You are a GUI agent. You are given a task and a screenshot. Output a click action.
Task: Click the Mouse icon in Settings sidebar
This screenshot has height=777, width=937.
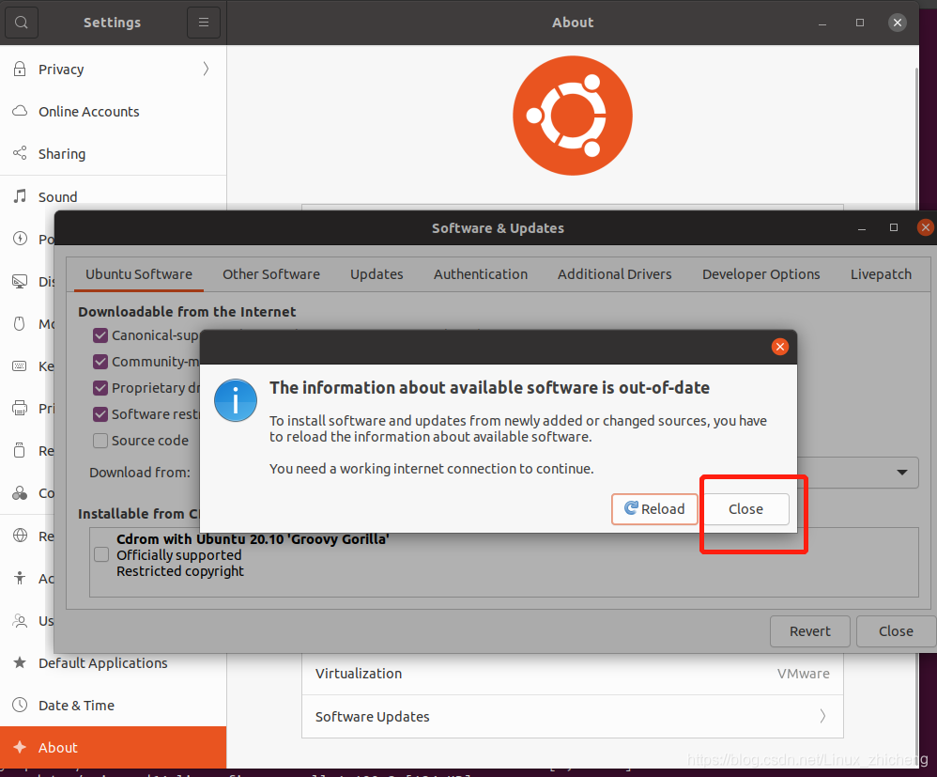click(20, 323)
